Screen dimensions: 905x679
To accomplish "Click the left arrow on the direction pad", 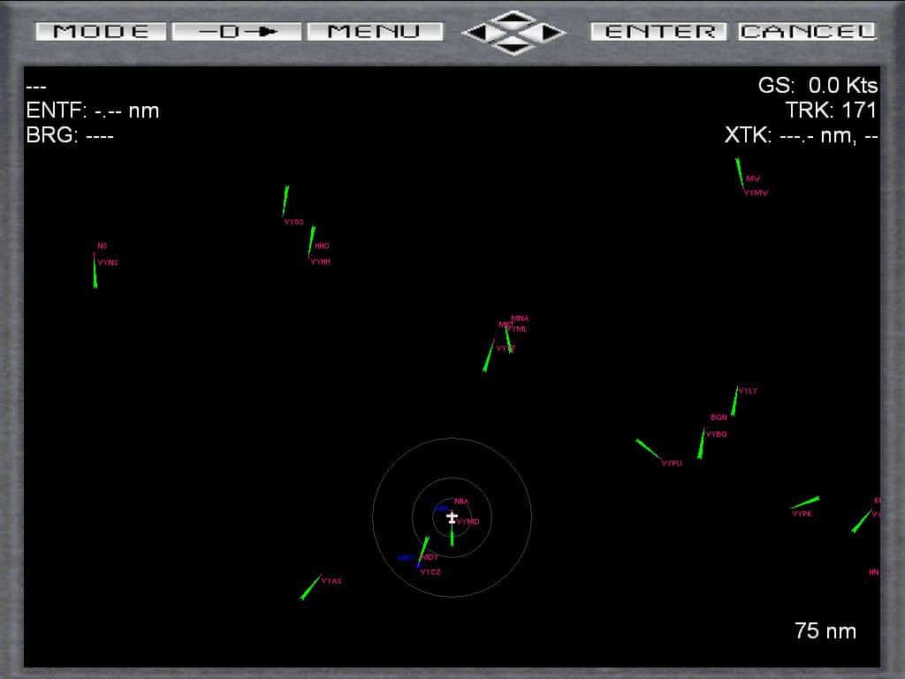I will (475, 33).
